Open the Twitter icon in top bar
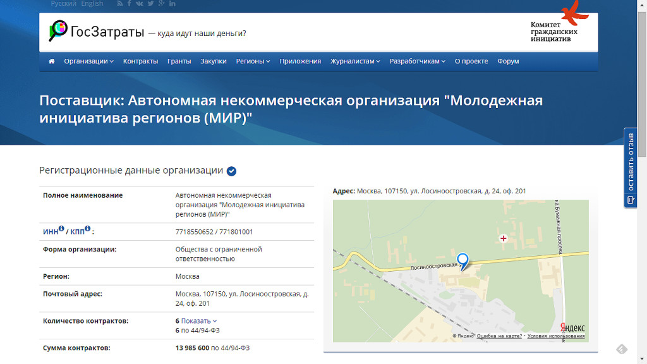This screenshot has height=364, width=647. pos(150,3)
